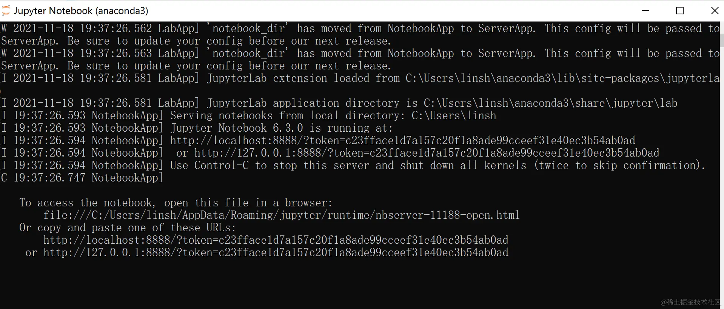
Task: Click localhost:8888 URL in the NotebookApp log line
Action: (x=402, y=140)
